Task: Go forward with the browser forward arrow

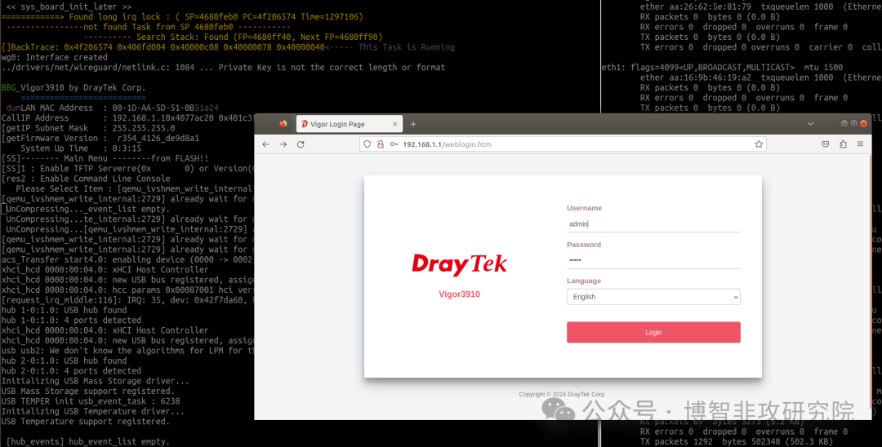Action: [x=283, y=144]
